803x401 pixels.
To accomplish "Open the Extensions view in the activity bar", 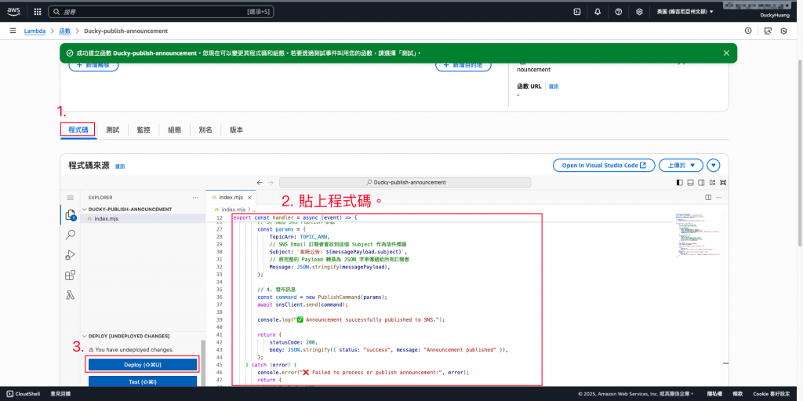I will click(70, 275).
